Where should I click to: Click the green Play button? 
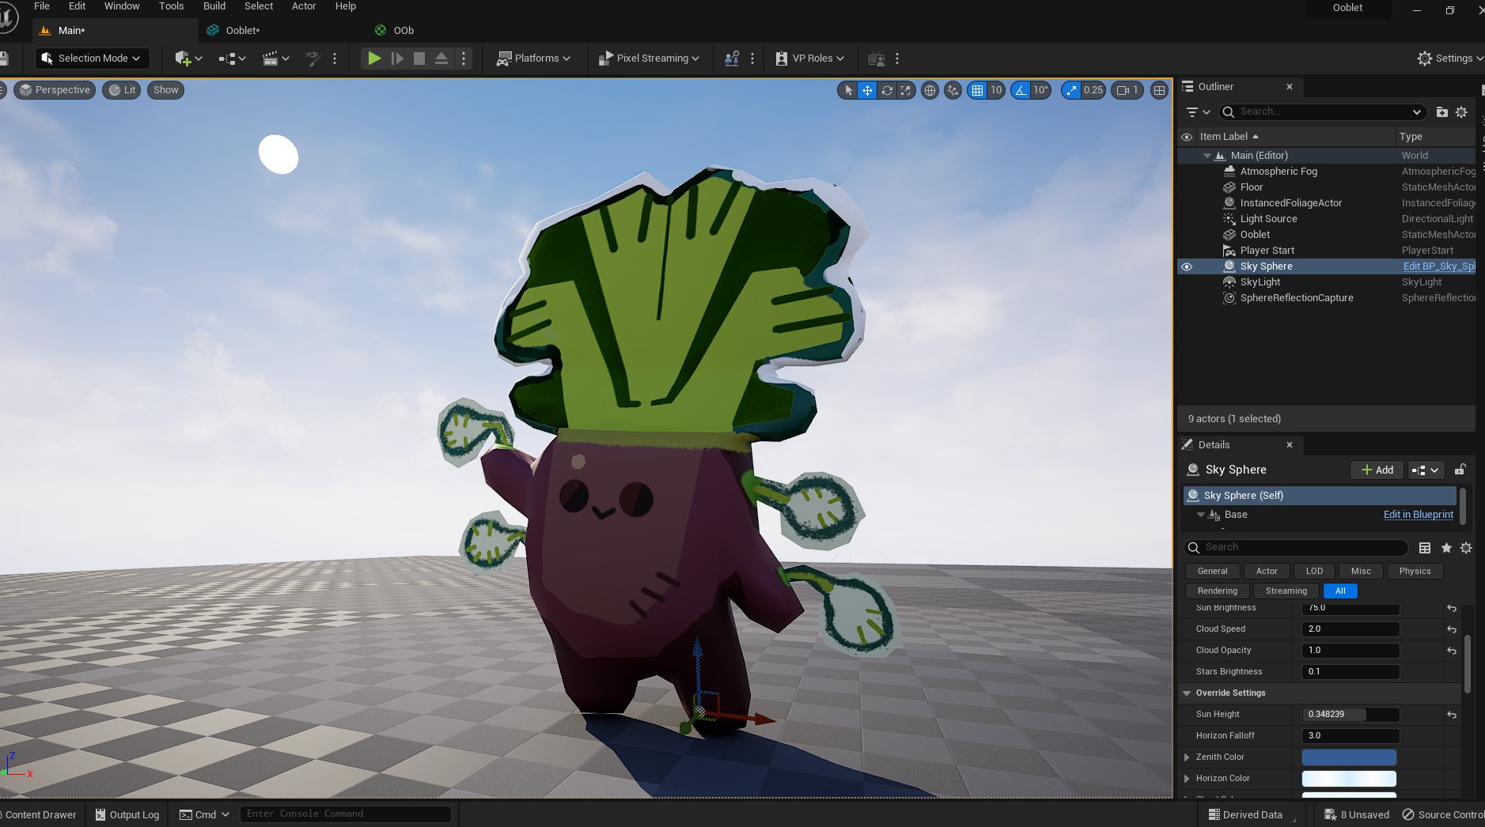click(374, 59)
